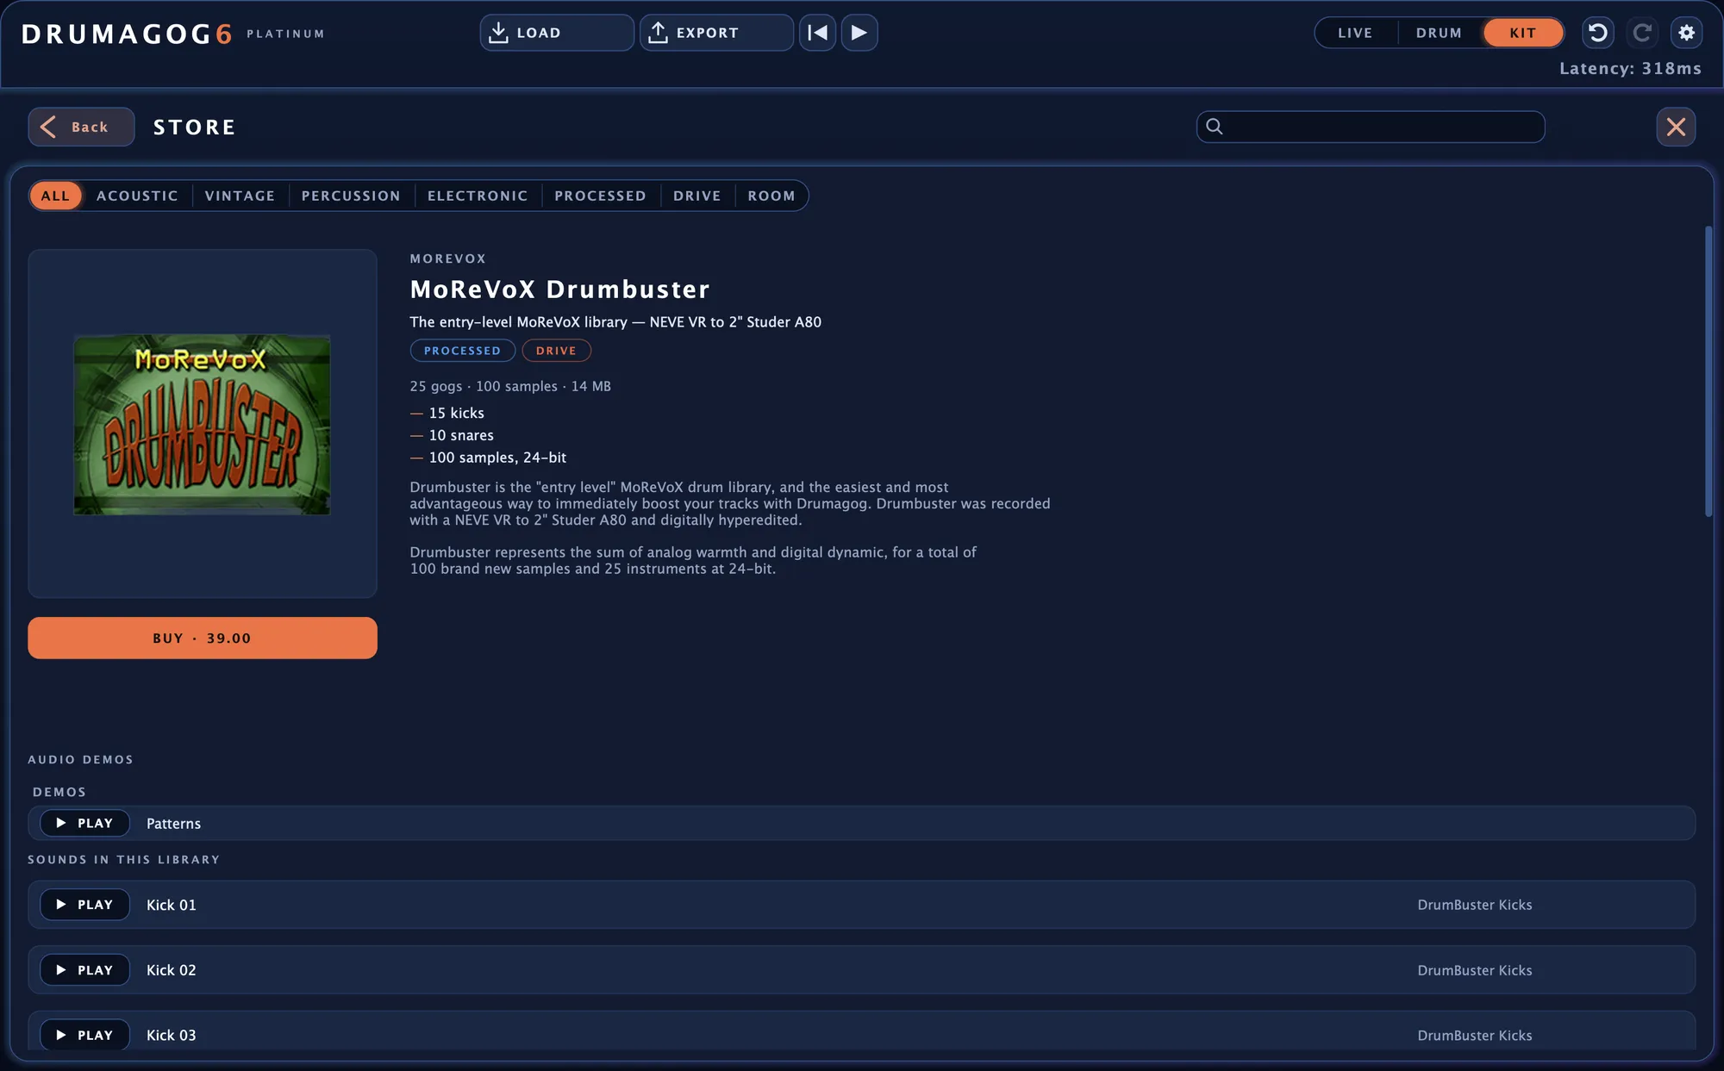Filter by Processed category

(x=600, y=196)
